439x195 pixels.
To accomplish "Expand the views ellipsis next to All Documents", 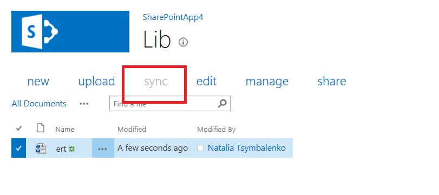I will (84, 104).
